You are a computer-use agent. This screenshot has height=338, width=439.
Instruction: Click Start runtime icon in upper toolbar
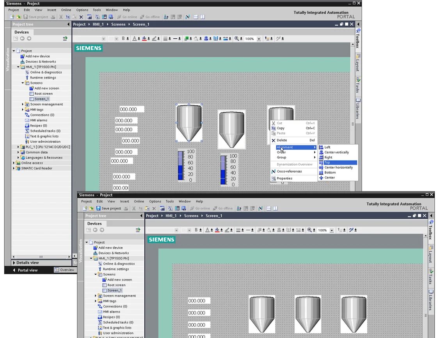click(x=111, y=17)
